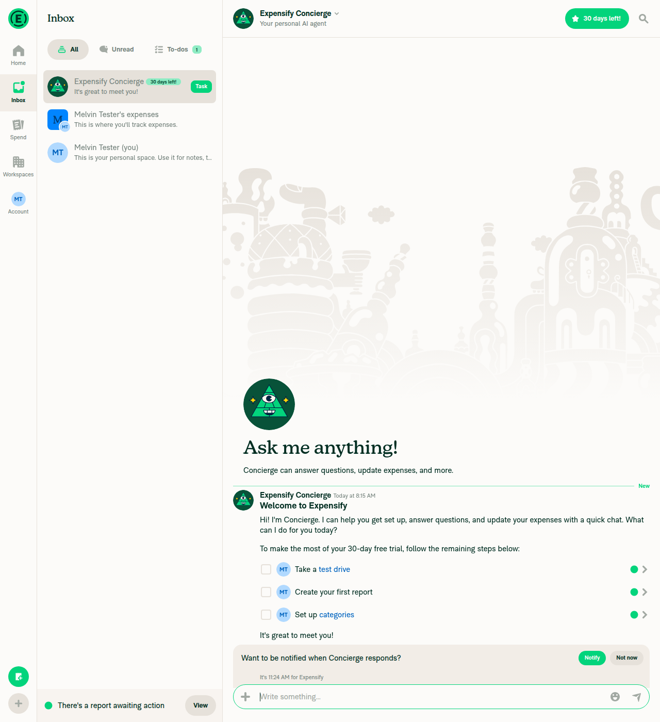The image size is (660, 722).
Task: Click the 30 days left! badge in chat list
Action: (163, 82)
